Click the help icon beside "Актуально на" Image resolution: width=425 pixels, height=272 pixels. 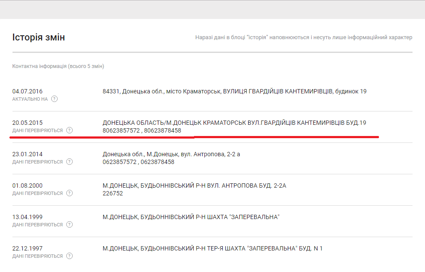[x=54, y=99]
